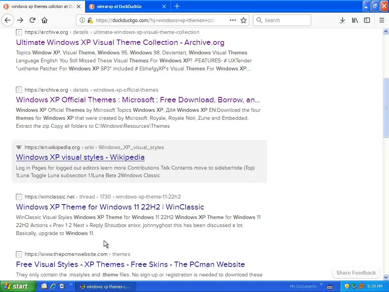Launch Internet Explorer from quick launch

click(53, 286)
